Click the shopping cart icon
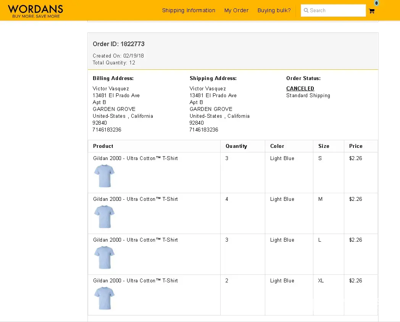Screen dimensions: 400x322 371,11
